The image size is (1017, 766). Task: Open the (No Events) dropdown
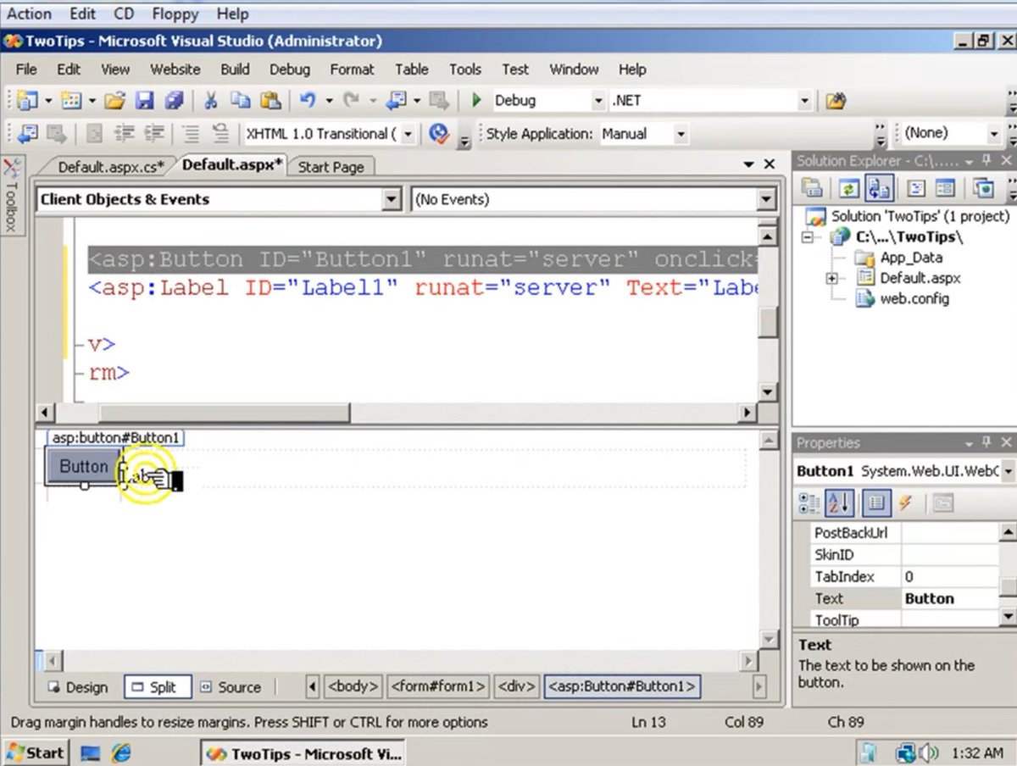[x=765, y=200]
